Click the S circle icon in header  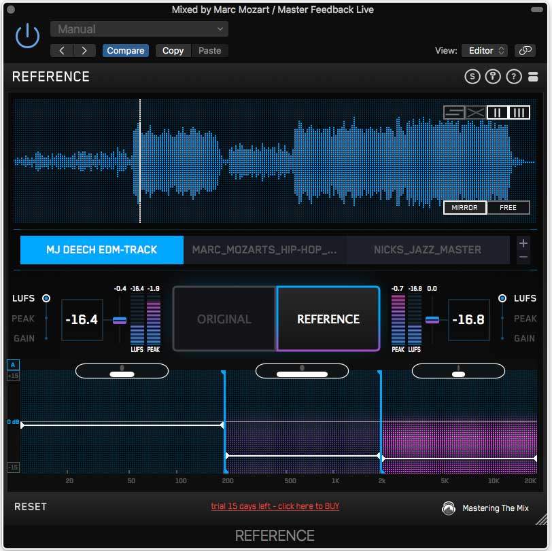pyautogui.click(x=472, y=77)
